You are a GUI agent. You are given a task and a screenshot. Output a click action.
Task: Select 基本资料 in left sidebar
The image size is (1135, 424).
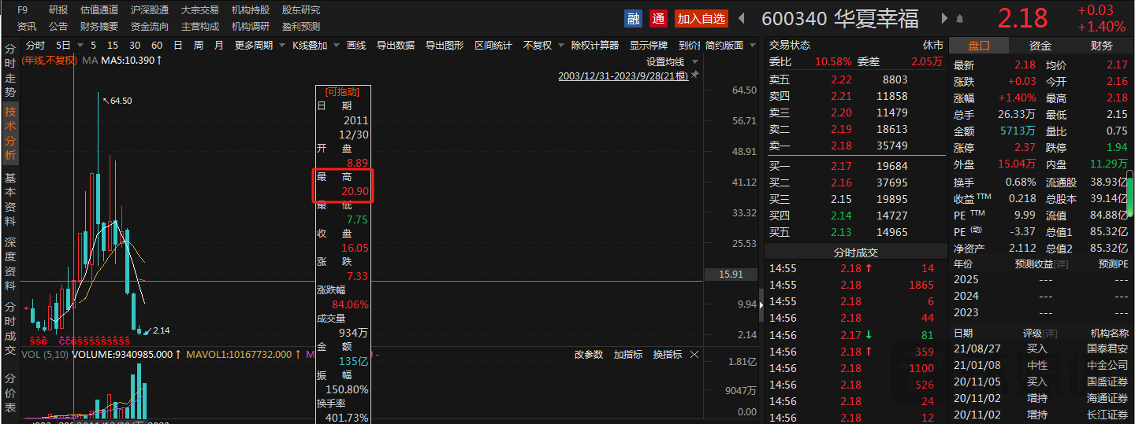10,200
